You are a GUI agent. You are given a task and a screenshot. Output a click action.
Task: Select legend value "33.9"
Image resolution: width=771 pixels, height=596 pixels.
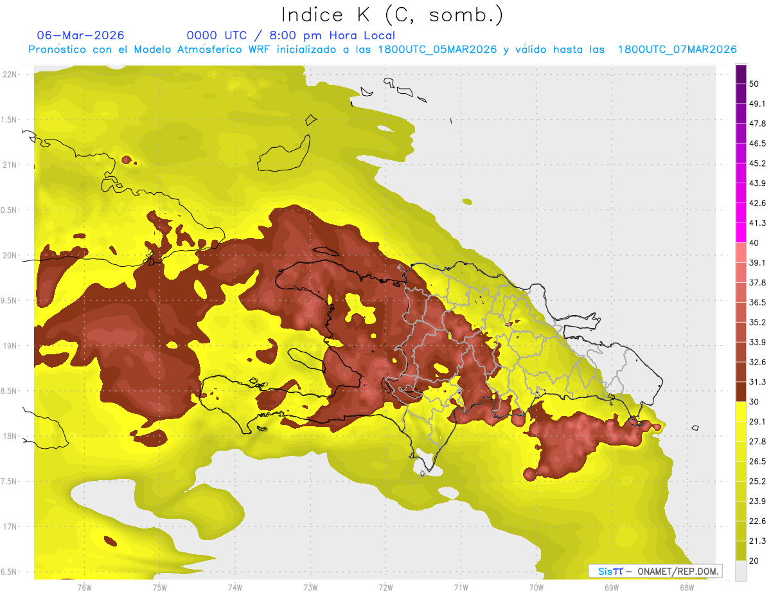point(758,342)
